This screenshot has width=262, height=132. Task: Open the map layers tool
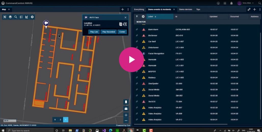pos(10,17)
